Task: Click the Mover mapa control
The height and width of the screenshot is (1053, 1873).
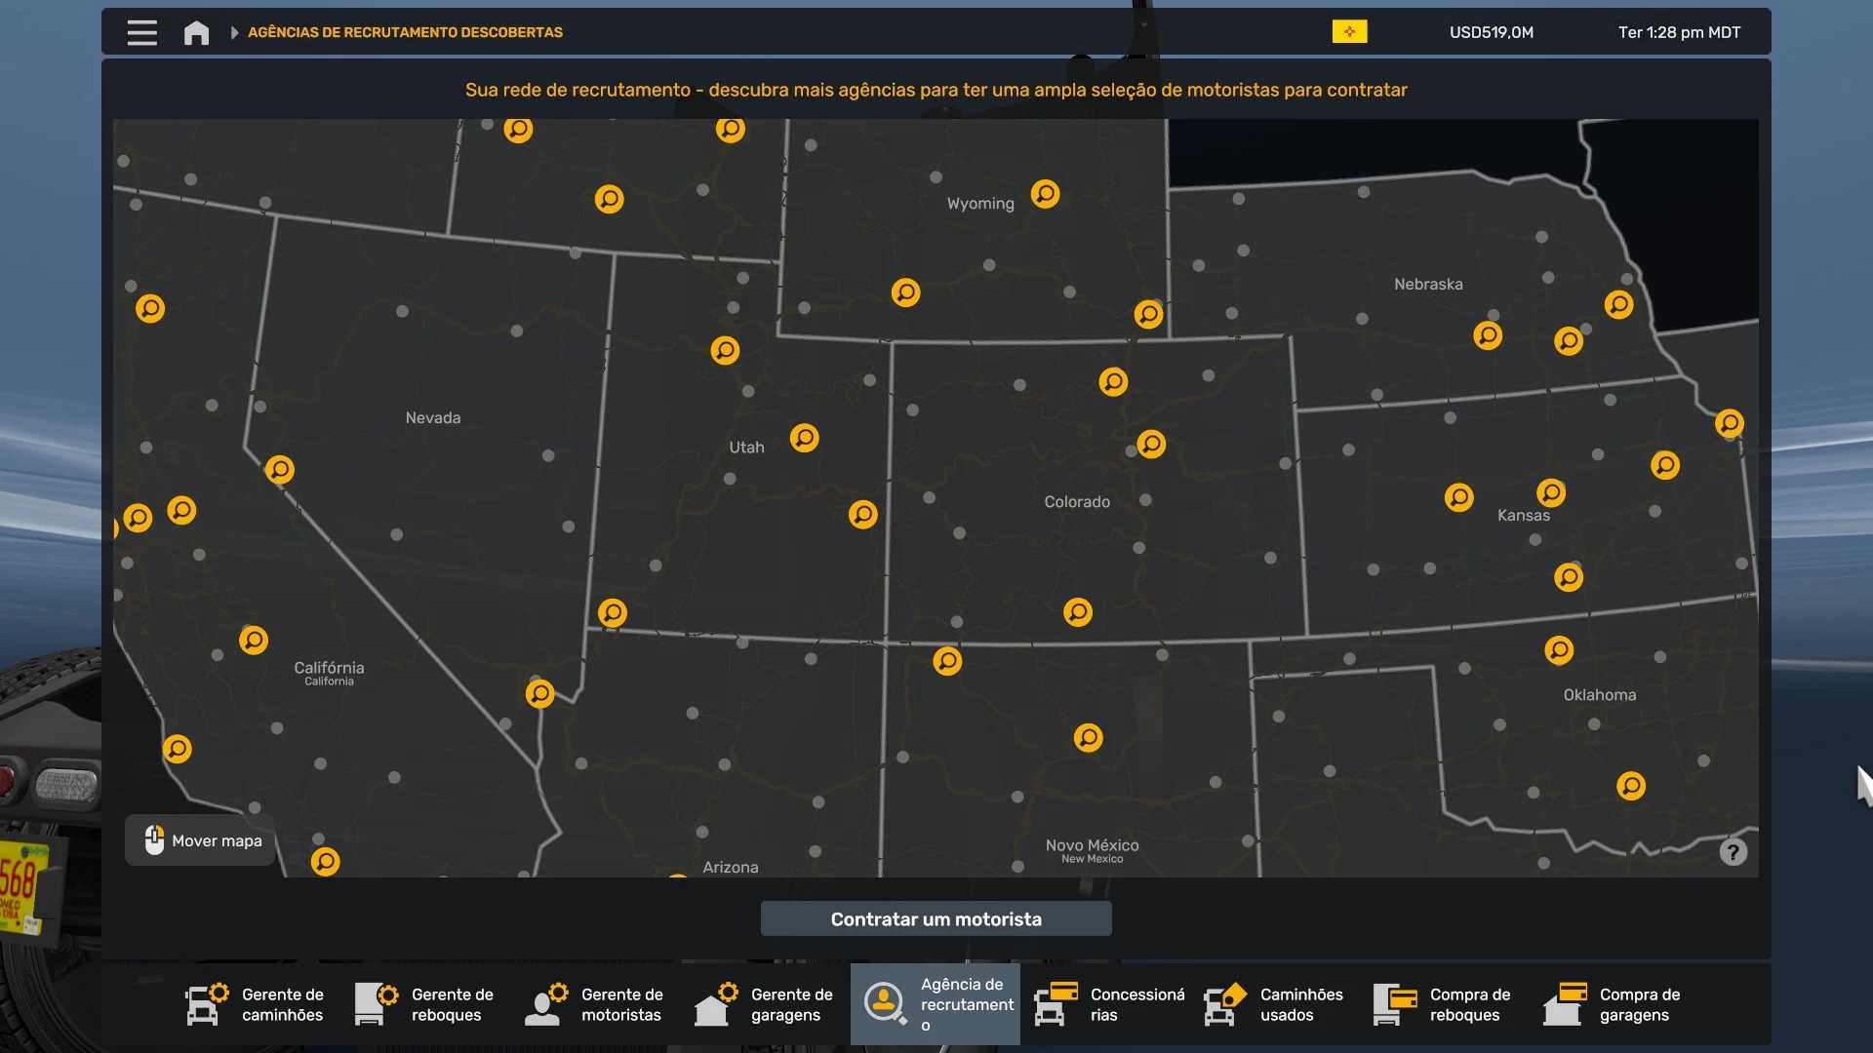Action: (202, 840)
